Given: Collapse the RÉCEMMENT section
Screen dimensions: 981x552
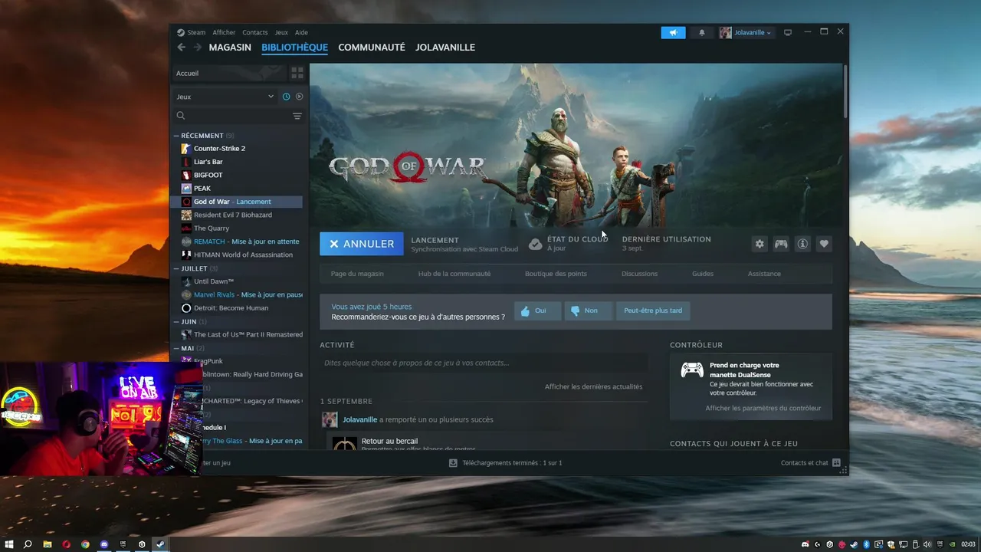Looking at the screenshot, I should (x=176, y=136).
